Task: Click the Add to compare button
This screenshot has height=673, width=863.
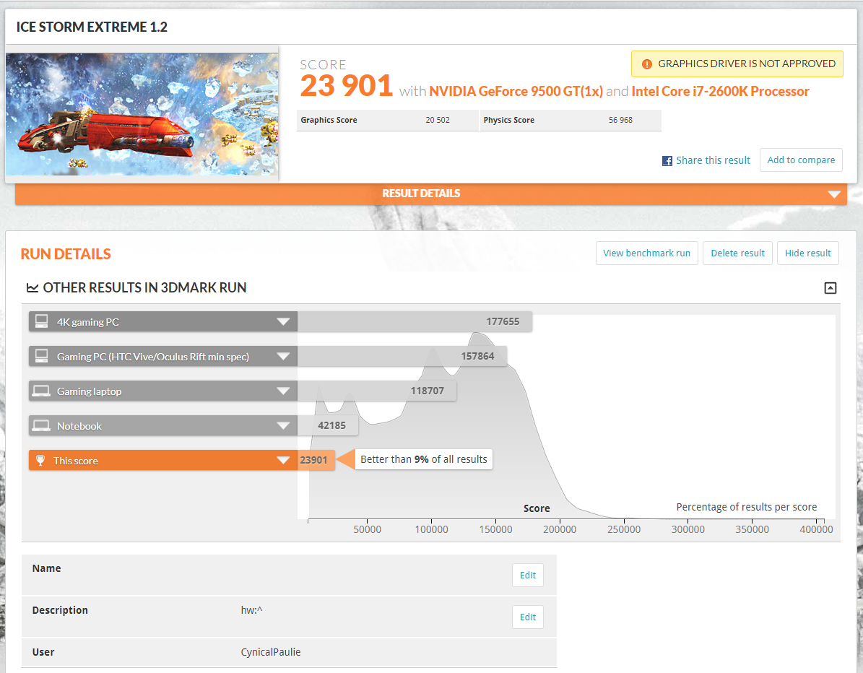Action: [x=801, y=160]
